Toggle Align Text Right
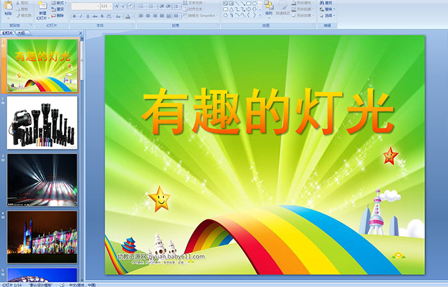This screenshot has width=448, height=287. [155, 16]
